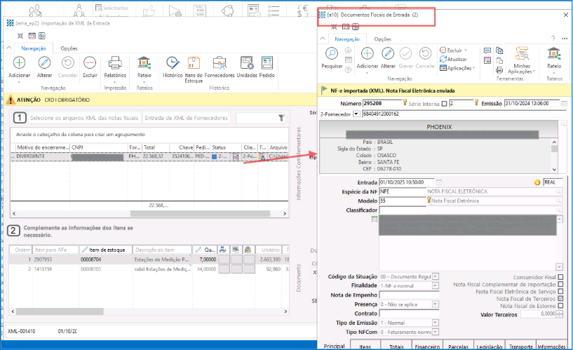Open Histórico in the XML import ribbon
Viewport: 573px width, 350px height.
(173, 65)
